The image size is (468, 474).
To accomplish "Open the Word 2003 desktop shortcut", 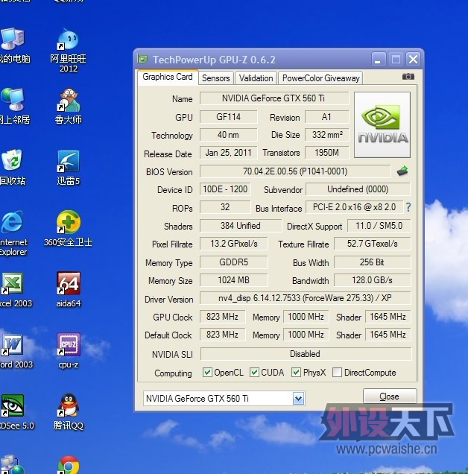I will click(x=15, y=351).
